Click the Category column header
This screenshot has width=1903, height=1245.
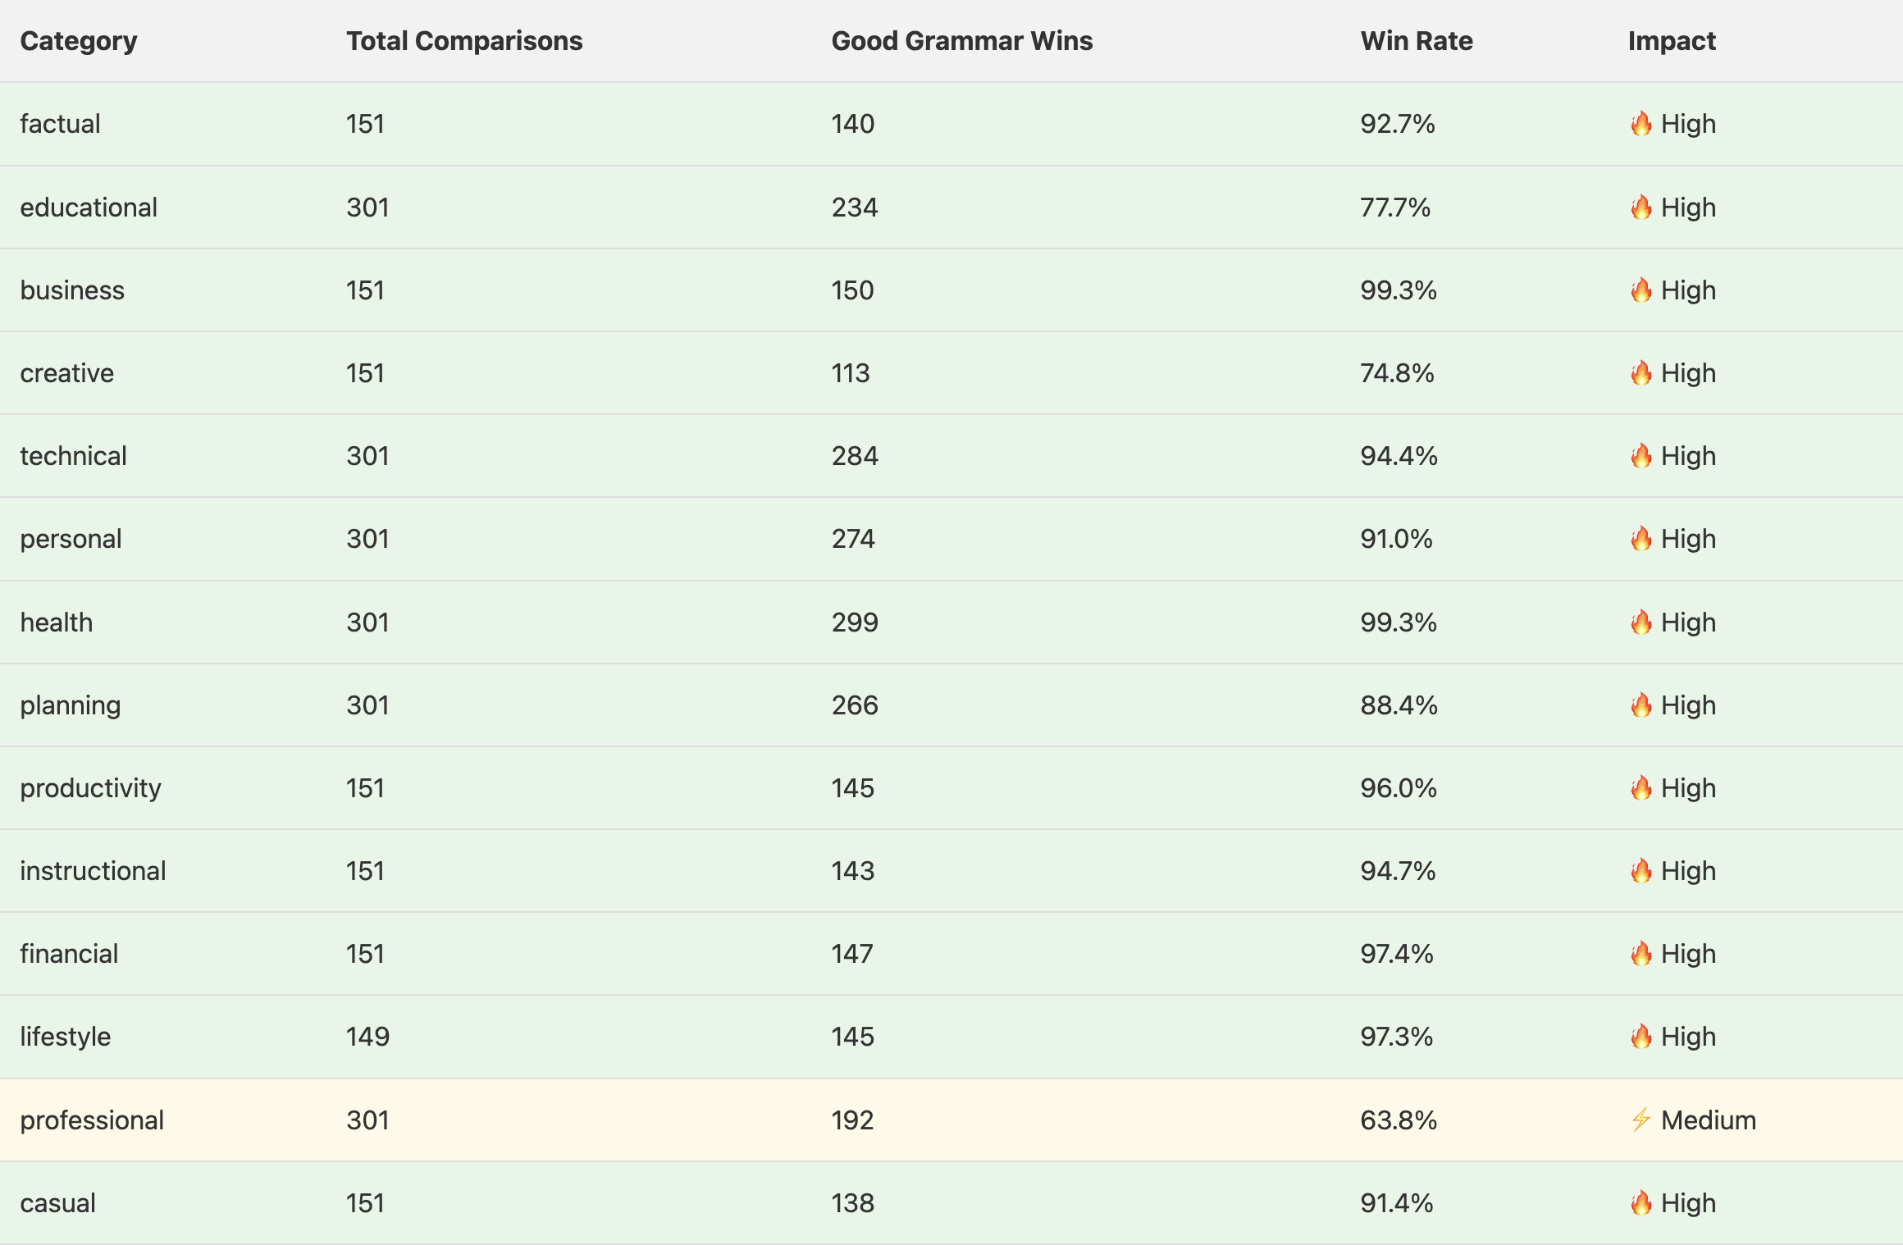click(79, 41)
